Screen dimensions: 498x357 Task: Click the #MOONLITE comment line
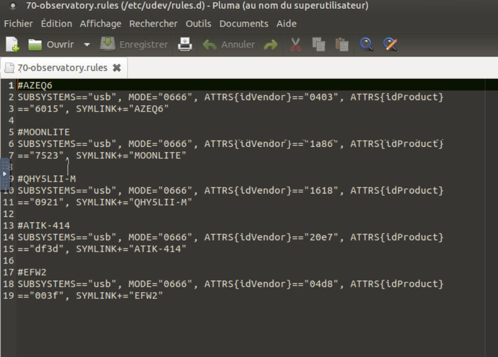[x=44, y=132]
